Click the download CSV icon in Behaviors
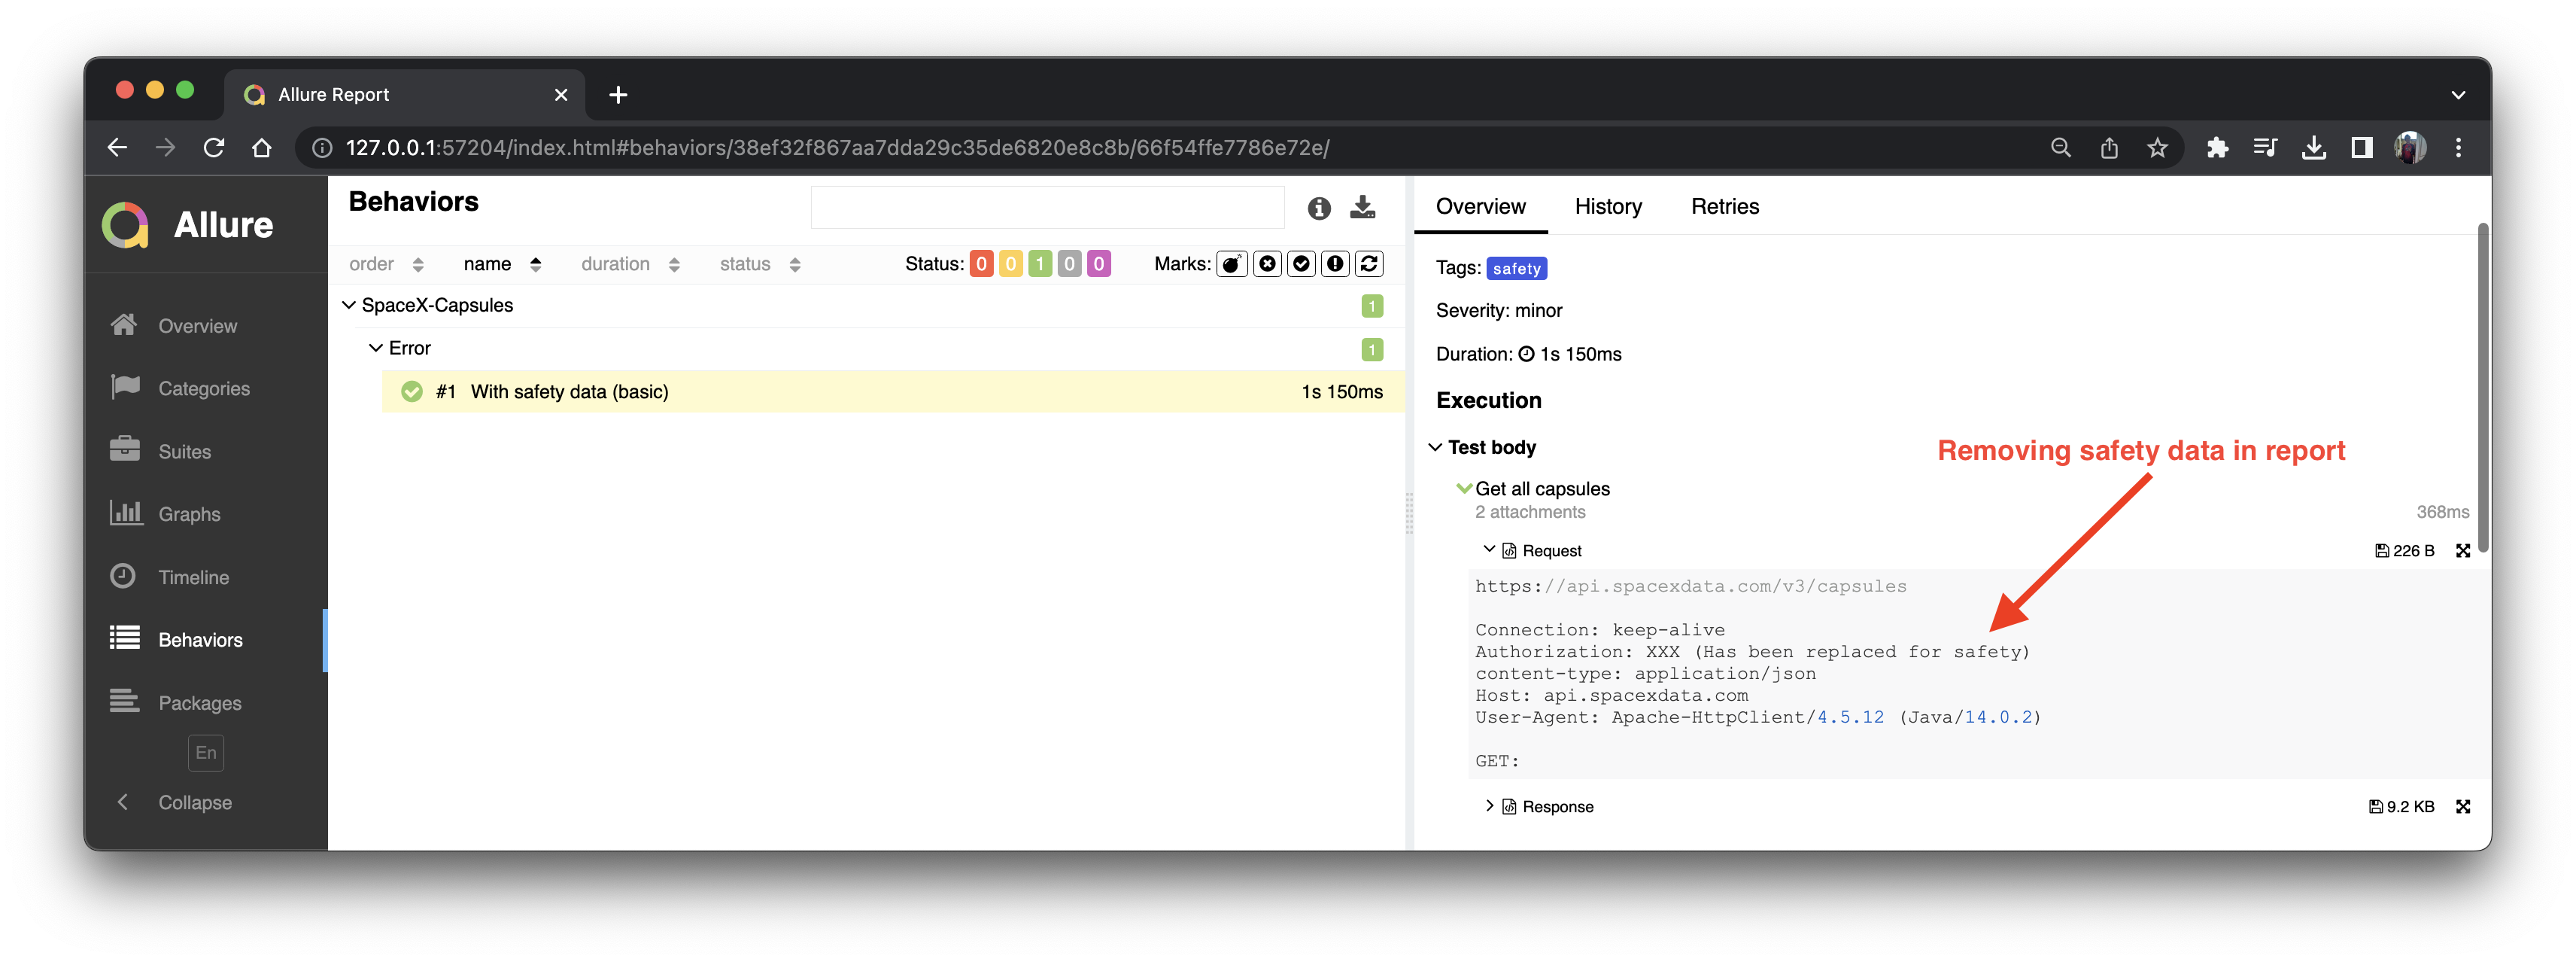Screen dimensions: 2576x962 pyautogui.click(x=1362, y=207)
